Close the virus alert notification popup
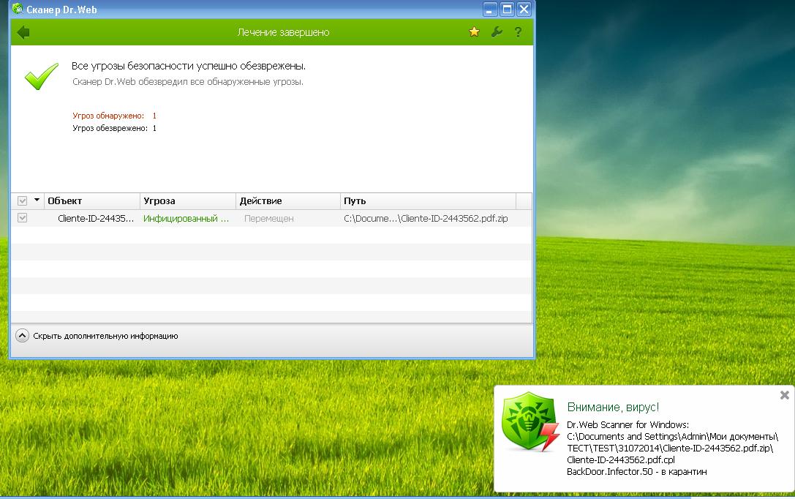The width and height of the screenshot is (795, 499). pos(784,395)
